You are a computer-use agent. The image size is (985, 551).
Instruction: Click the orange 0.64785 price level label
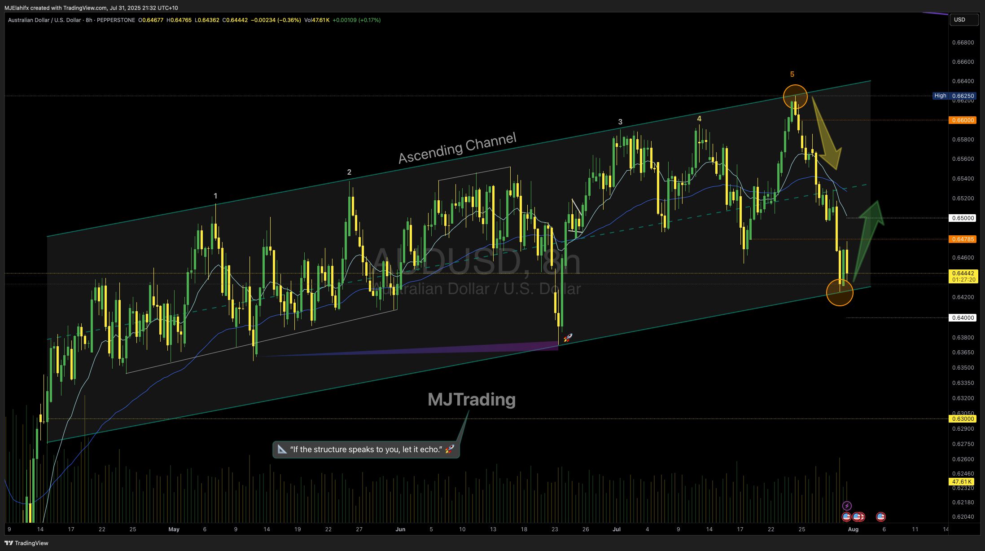pyautogui.click(x=963, y=239)
